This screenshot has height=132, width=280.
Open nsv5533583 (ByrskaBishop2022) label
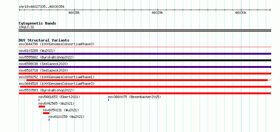[46, 90]
